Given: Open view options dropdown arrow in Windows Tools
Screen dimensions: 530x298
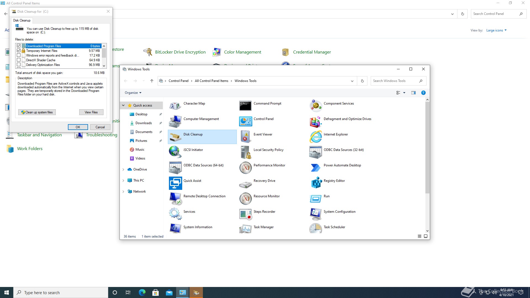Looking at the screenshot, I should 404,93.
